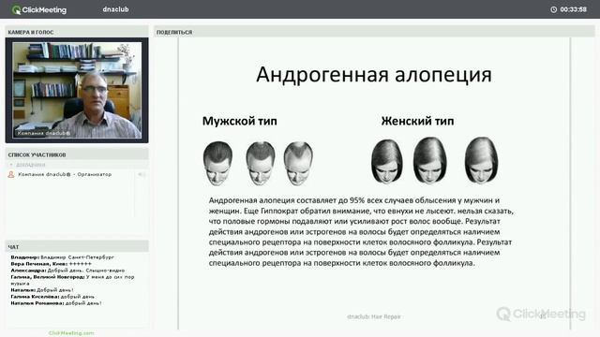Click the middle female-pattern head illustration

coord(429,160)
